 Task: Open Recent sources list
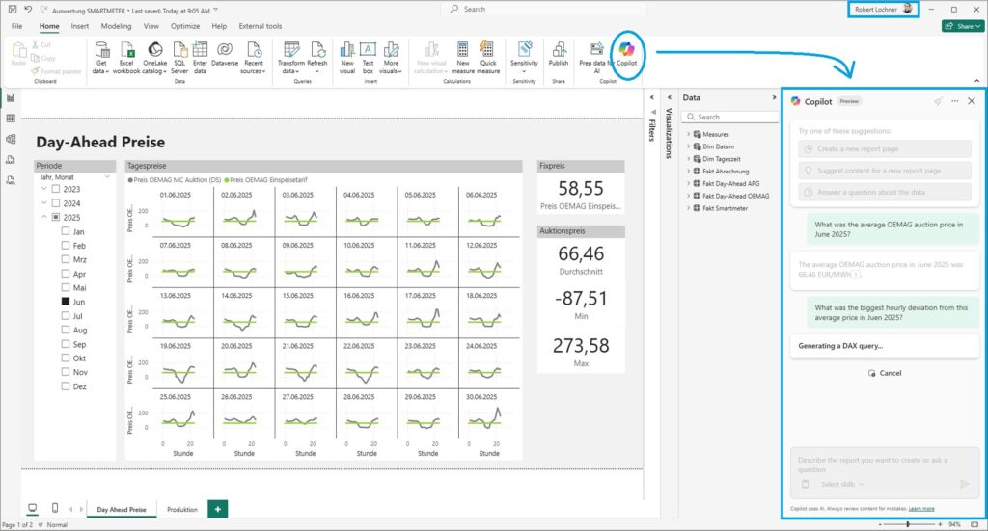pos(254,57)
